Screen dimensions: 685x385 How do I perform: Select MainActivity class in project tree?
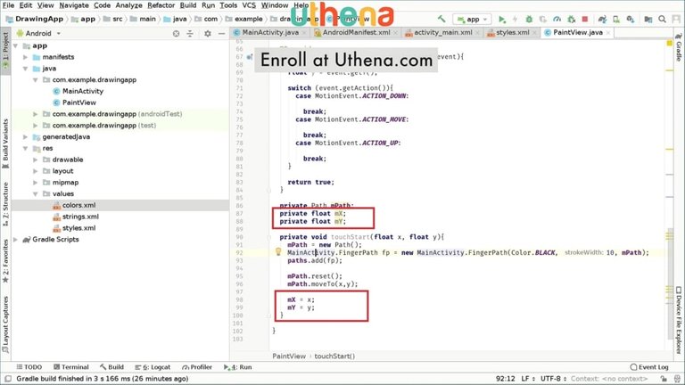pyautogui.click(x=83, y=91)
